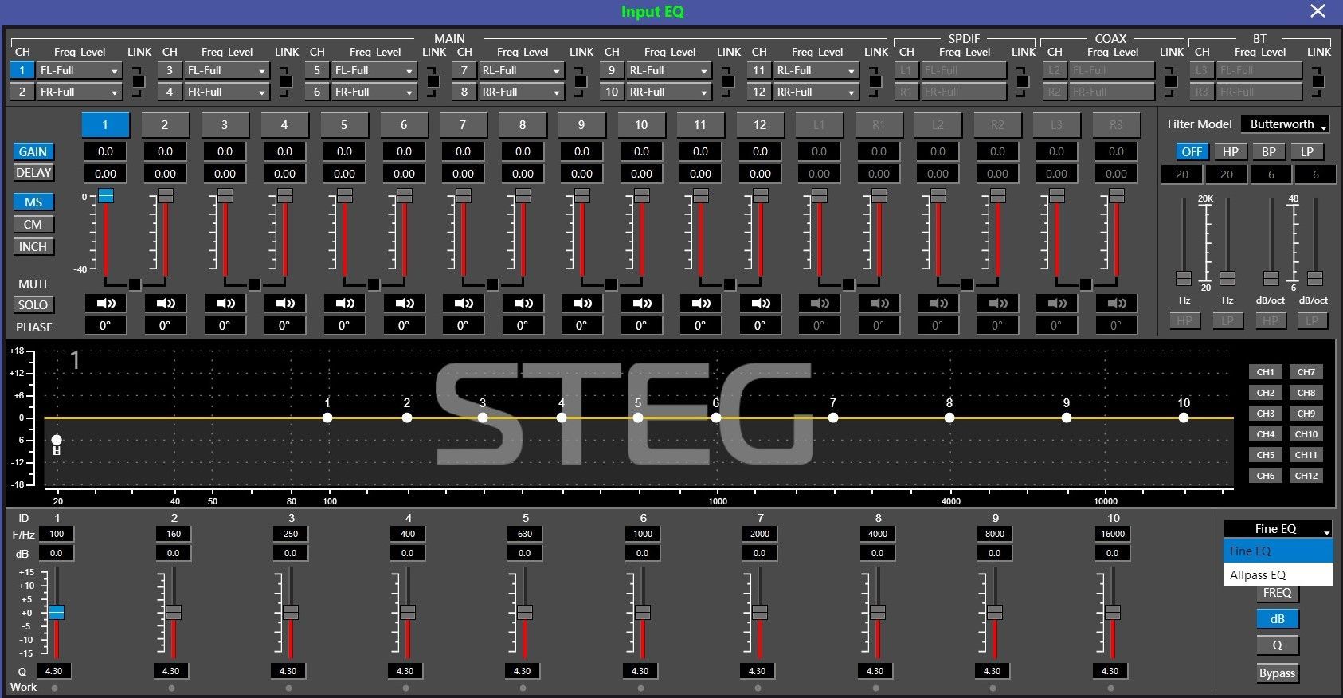This screenshot has height=698, width=1343.
Task: Enable the INCH delay unit
Action: pyautogui.click(x=33, y=247)
